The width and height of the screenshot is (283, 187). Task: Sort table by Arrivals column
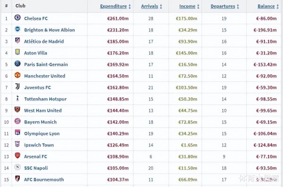pos(150,6)
